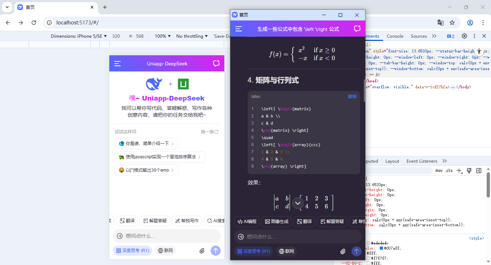Refresh the suggestions with 换一换
The width and height of the screenshot is (491, 265).
(210, 132)
